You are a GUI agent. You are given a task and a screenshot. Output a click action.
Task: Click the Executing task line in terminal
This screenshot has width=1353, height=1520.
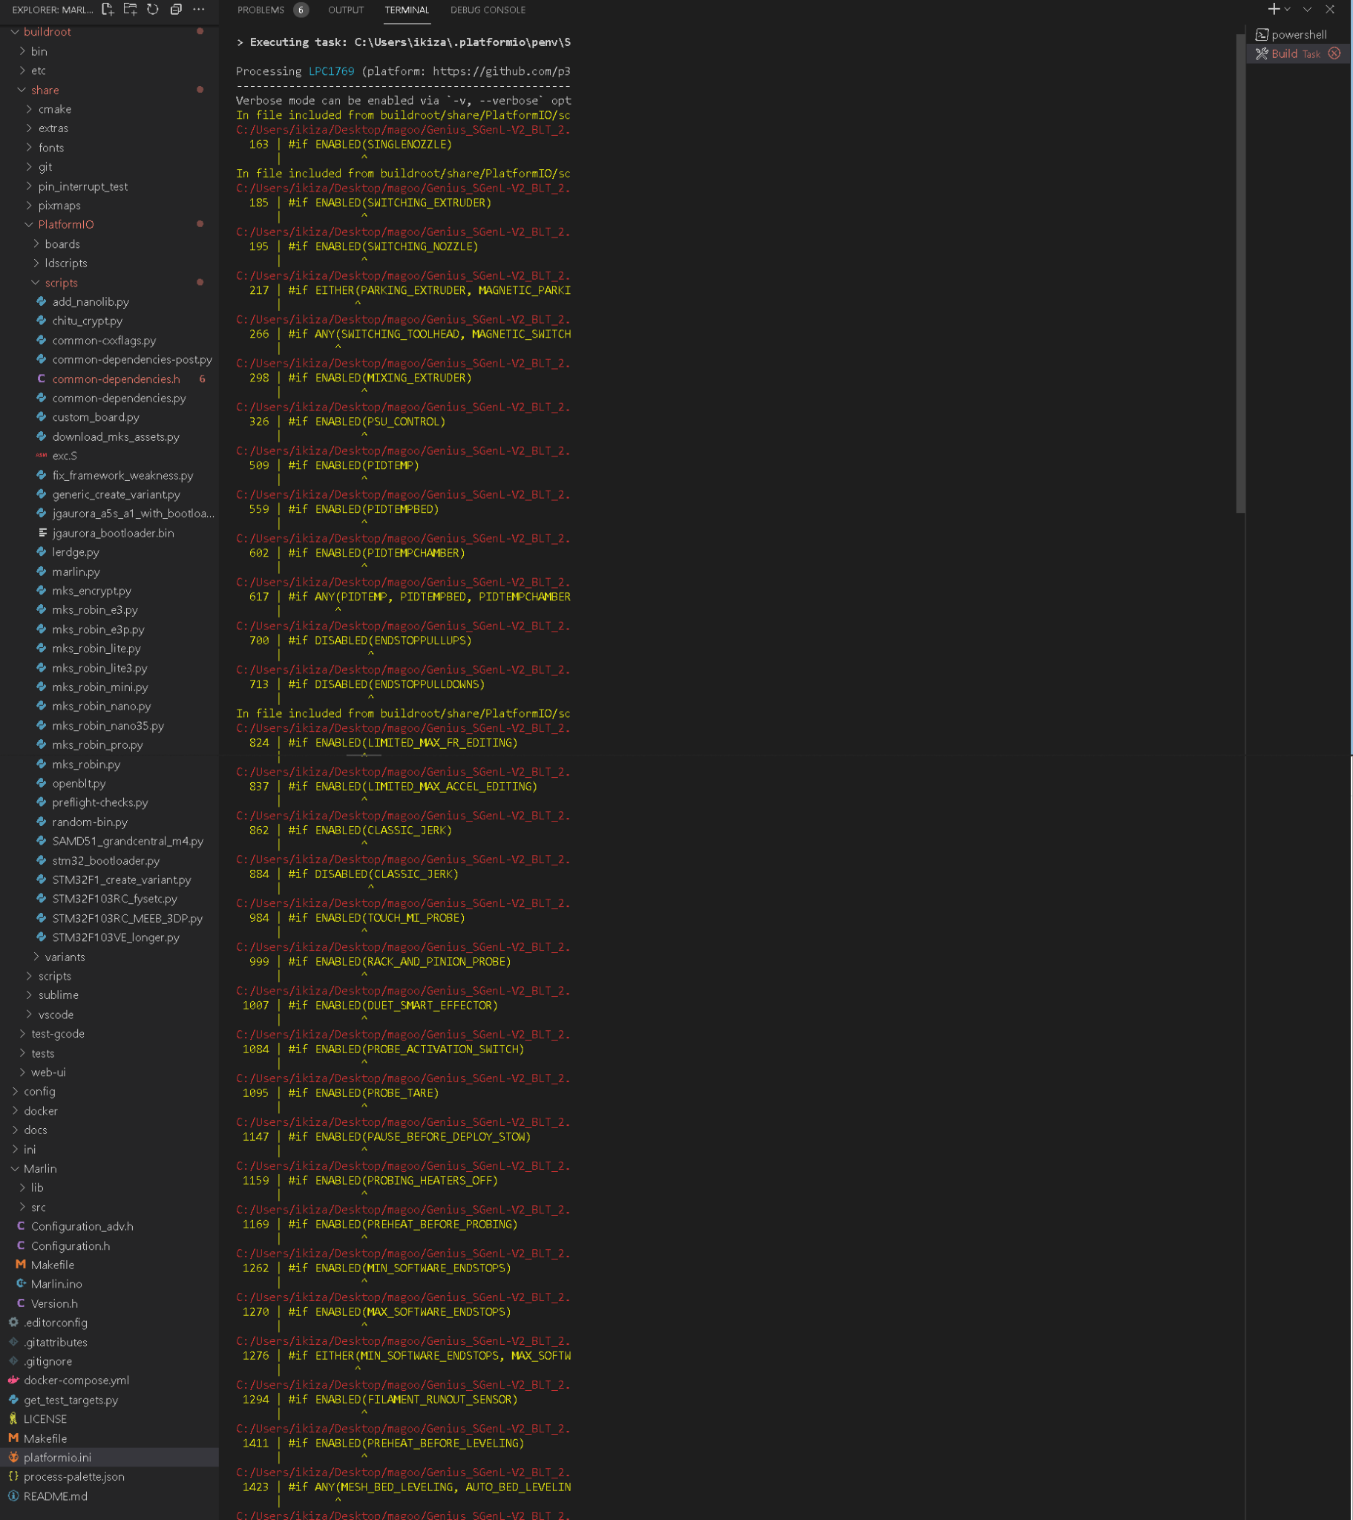pos(403,42)
